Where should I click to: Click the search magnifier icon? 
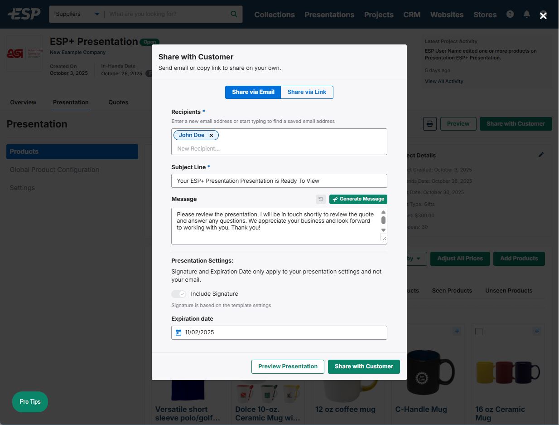point(234,14)
